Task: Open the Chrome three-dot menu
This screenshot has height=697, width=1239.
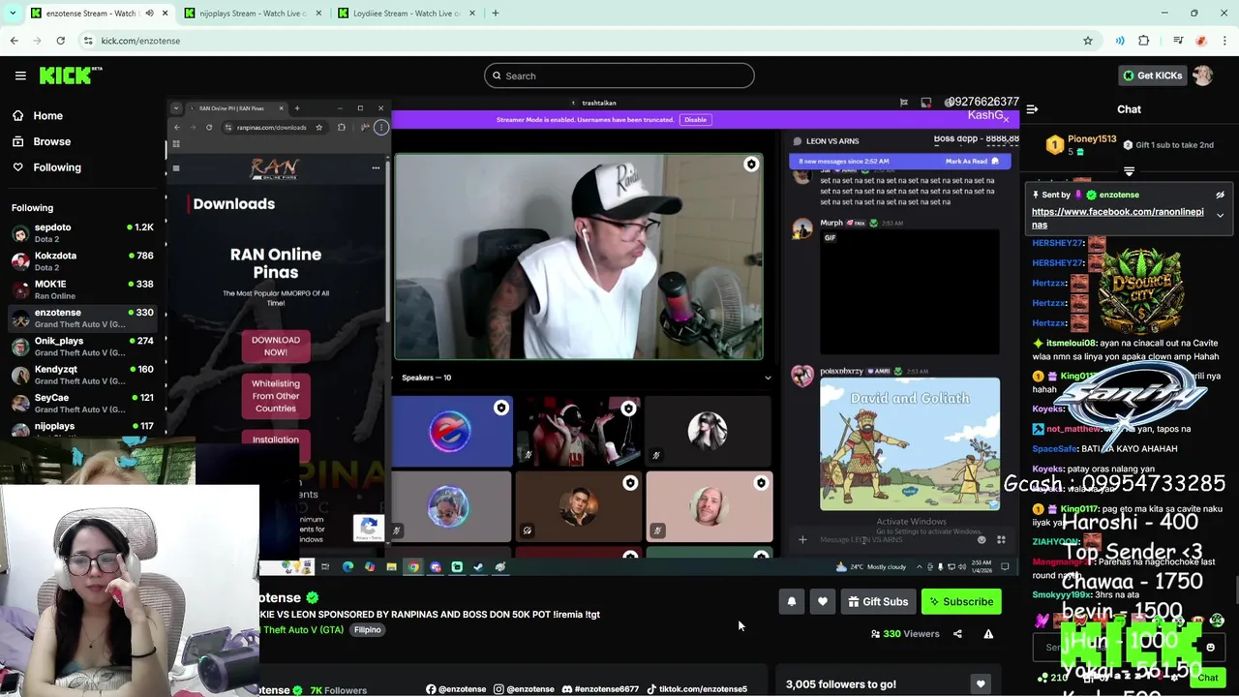Action: 1225,41
